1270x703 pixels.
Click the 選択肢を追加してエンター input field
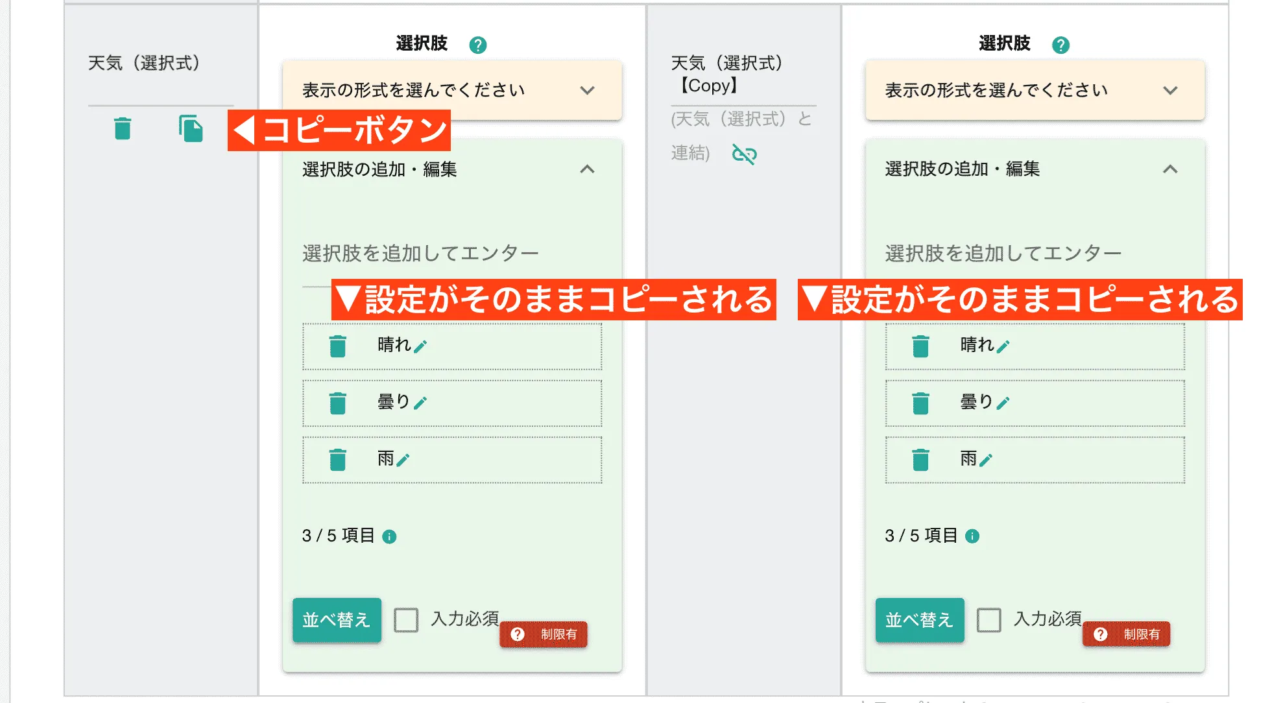(419, 253)
